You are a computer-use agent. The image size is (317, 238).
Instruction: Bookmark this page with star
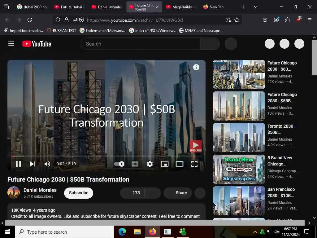click(237, 20)
